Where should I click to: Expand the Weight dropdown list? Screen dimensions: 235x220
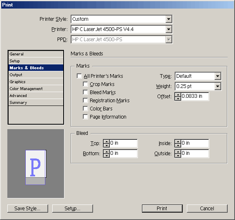[217, 86]
